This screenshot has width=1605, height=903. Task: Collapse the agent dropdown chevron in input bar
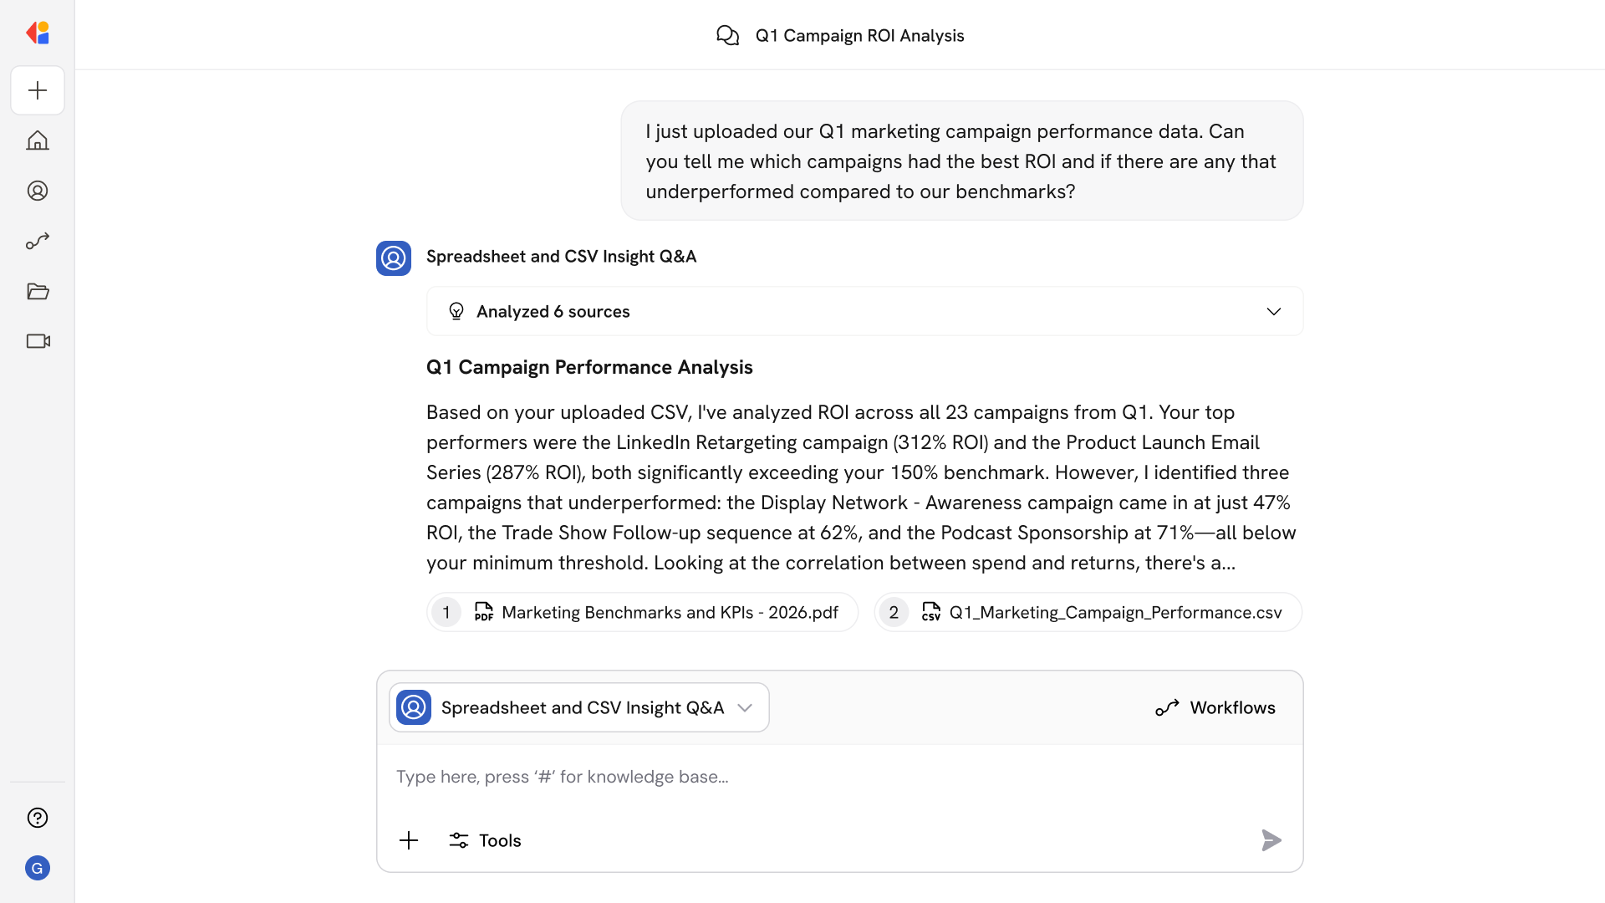point(745,707)
